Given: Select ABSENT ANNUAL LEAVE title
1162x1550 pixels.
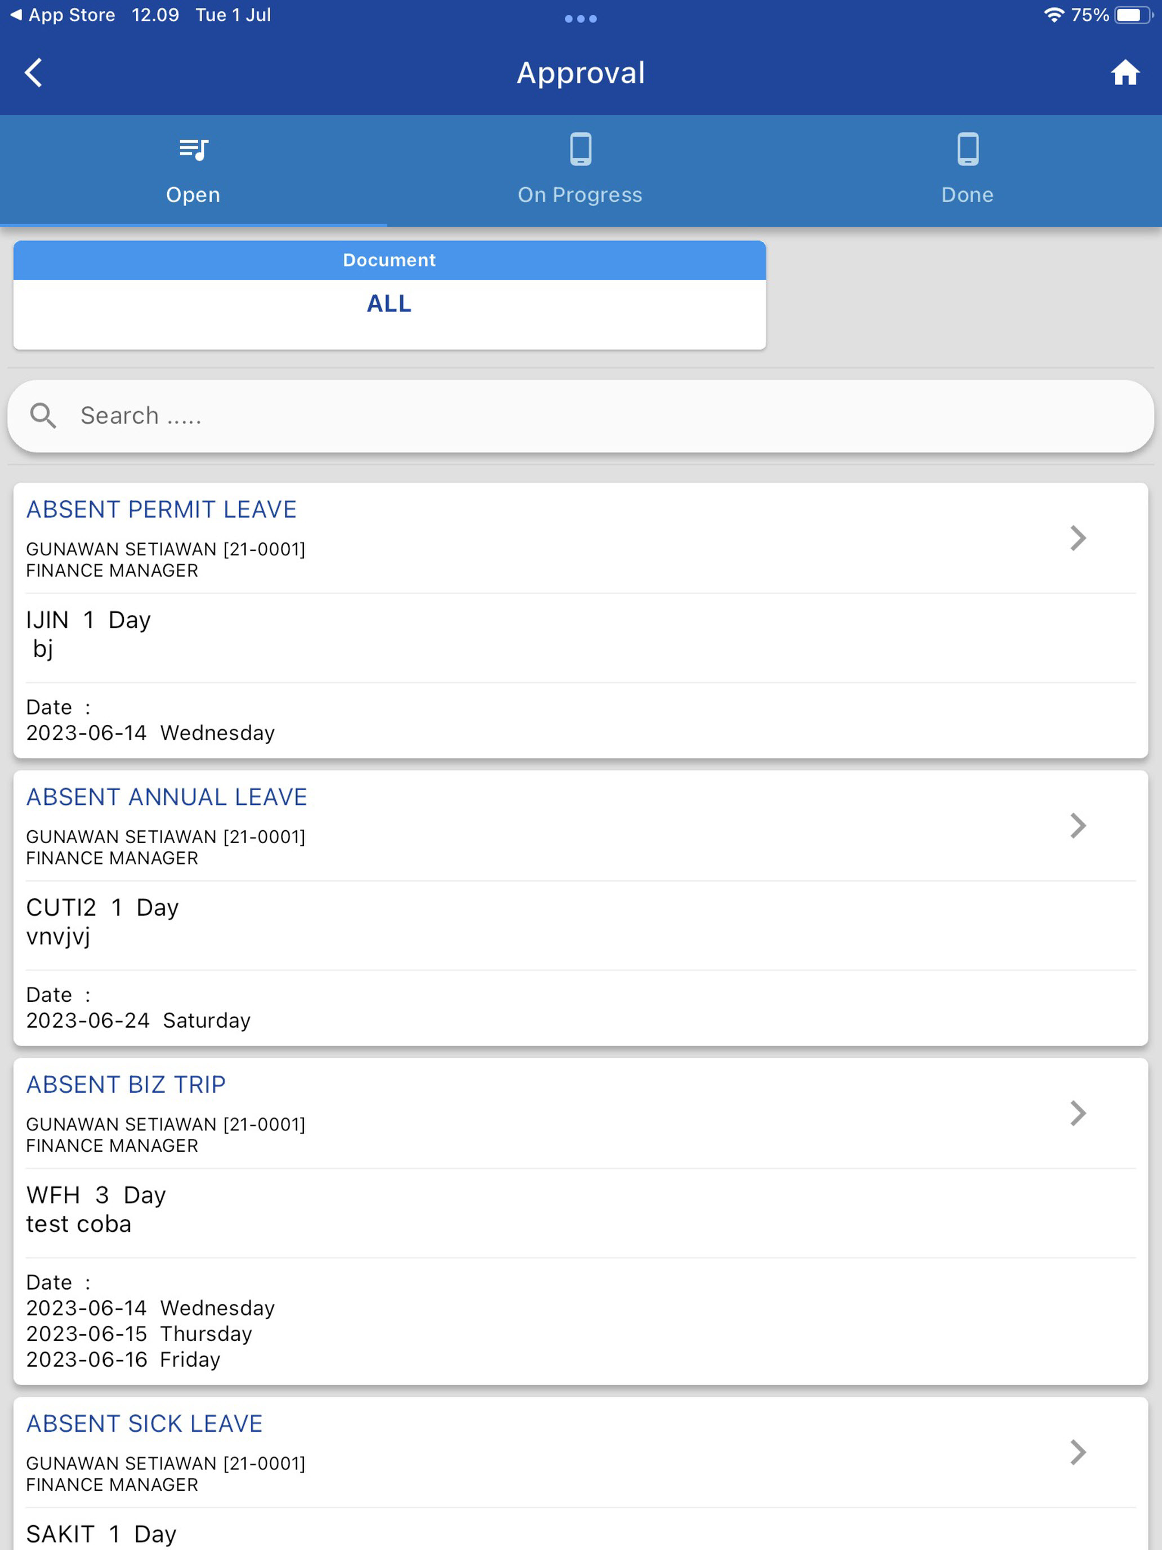Looking at the screenshot, I should [x=167, y=797].
